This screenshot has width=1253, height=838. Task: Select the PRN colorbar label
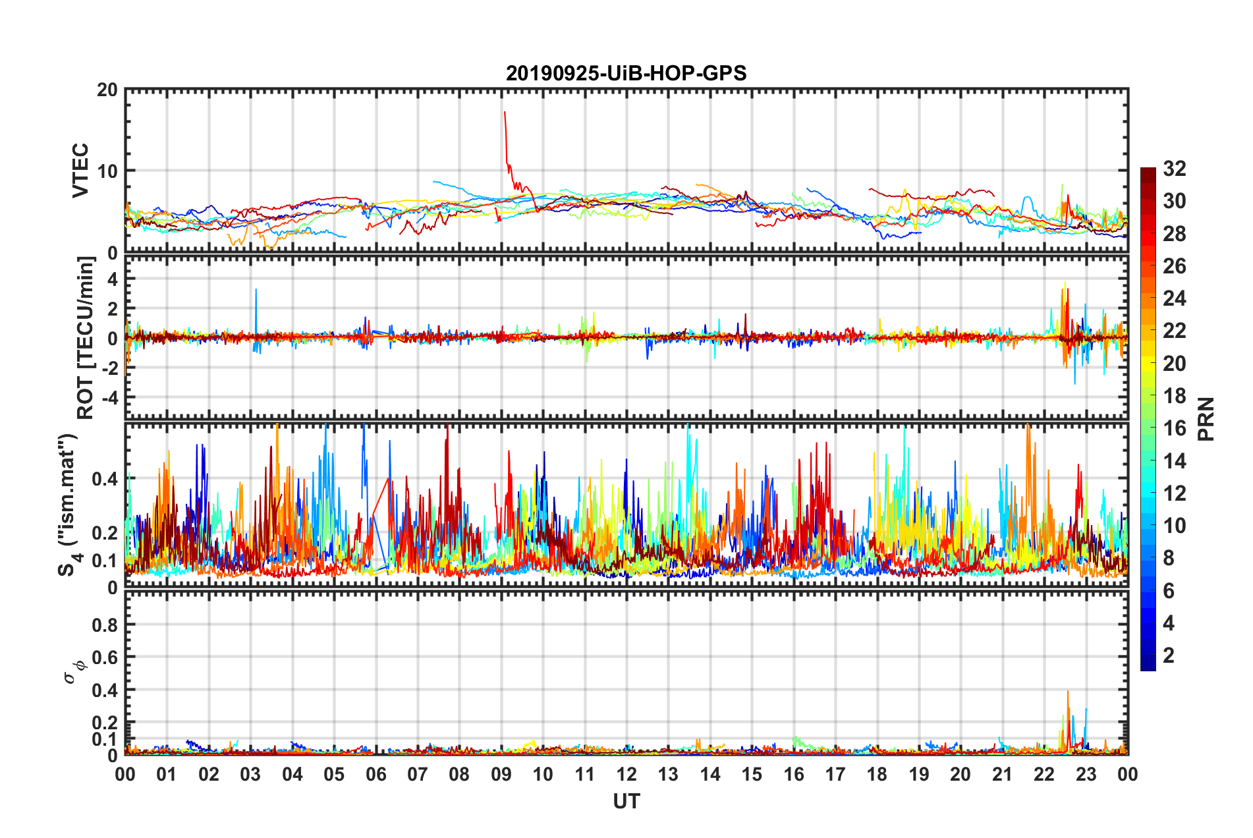pyautogui.click(x=1206, y=419)
